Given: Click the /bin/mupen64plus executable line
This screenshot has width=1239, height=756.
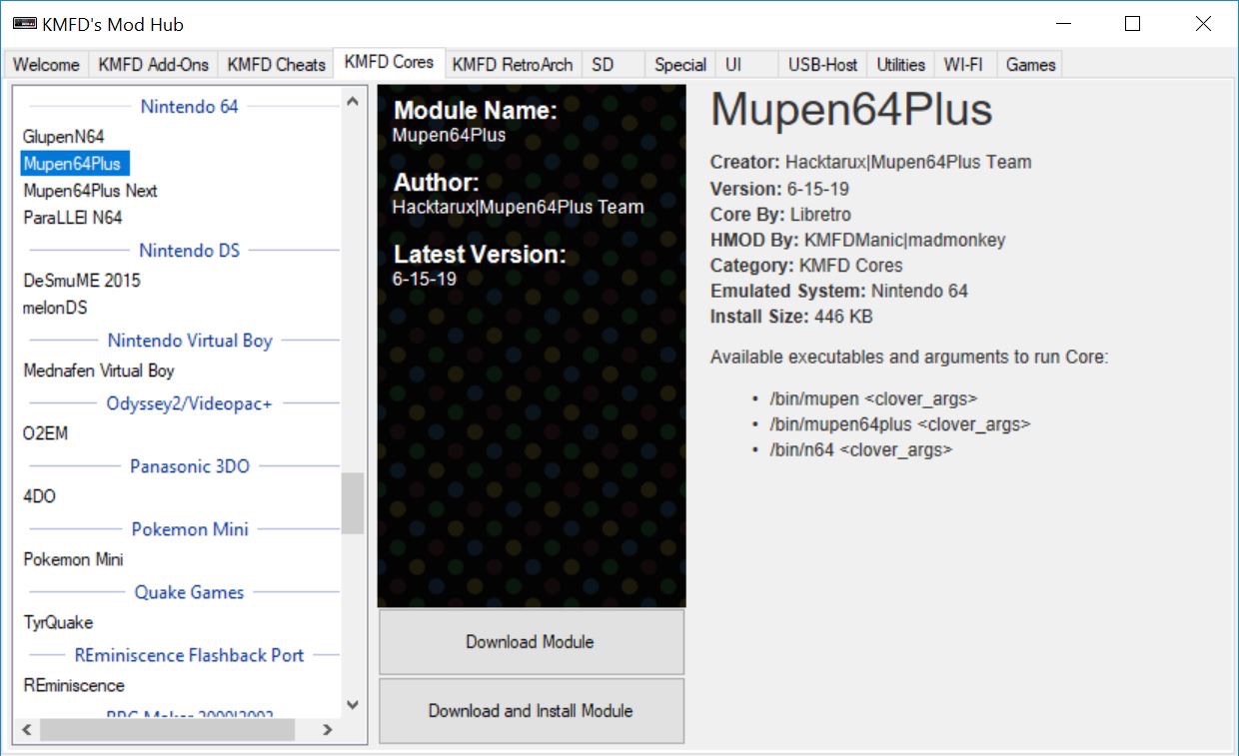Looking at the screenshot, I should [x=899, y=424].
